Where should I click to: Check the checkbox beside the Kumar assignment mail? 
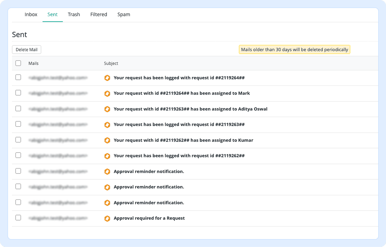point(18,140)
